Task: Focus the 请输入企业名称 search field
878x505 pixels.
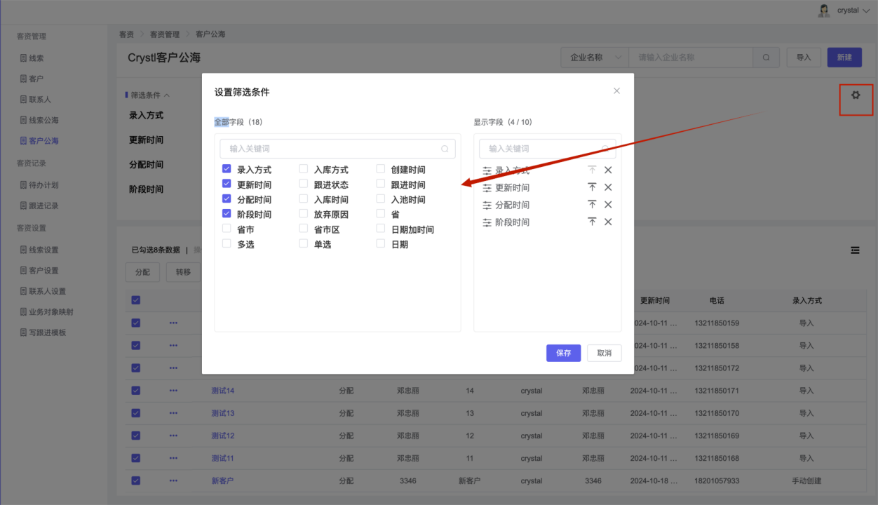Action: (x=691, y=58)
